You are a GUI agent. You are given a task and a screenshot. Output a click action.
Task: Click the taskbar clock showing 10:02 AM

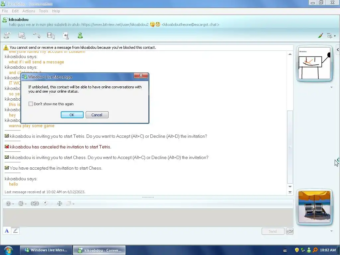328,250
